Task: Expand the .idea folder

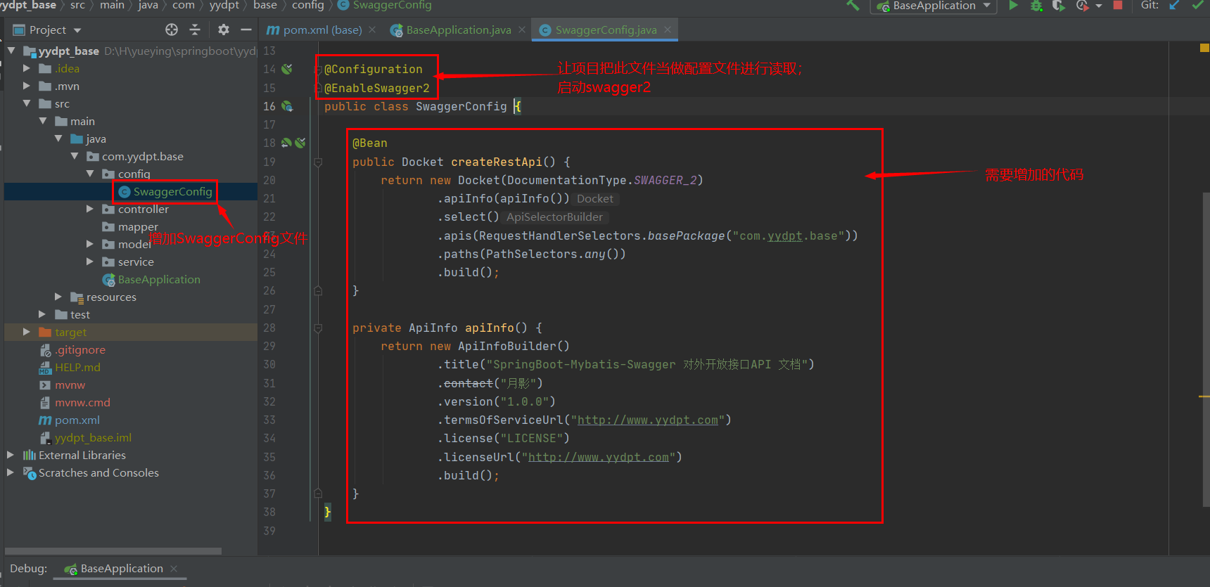Action: click(27, 68)
